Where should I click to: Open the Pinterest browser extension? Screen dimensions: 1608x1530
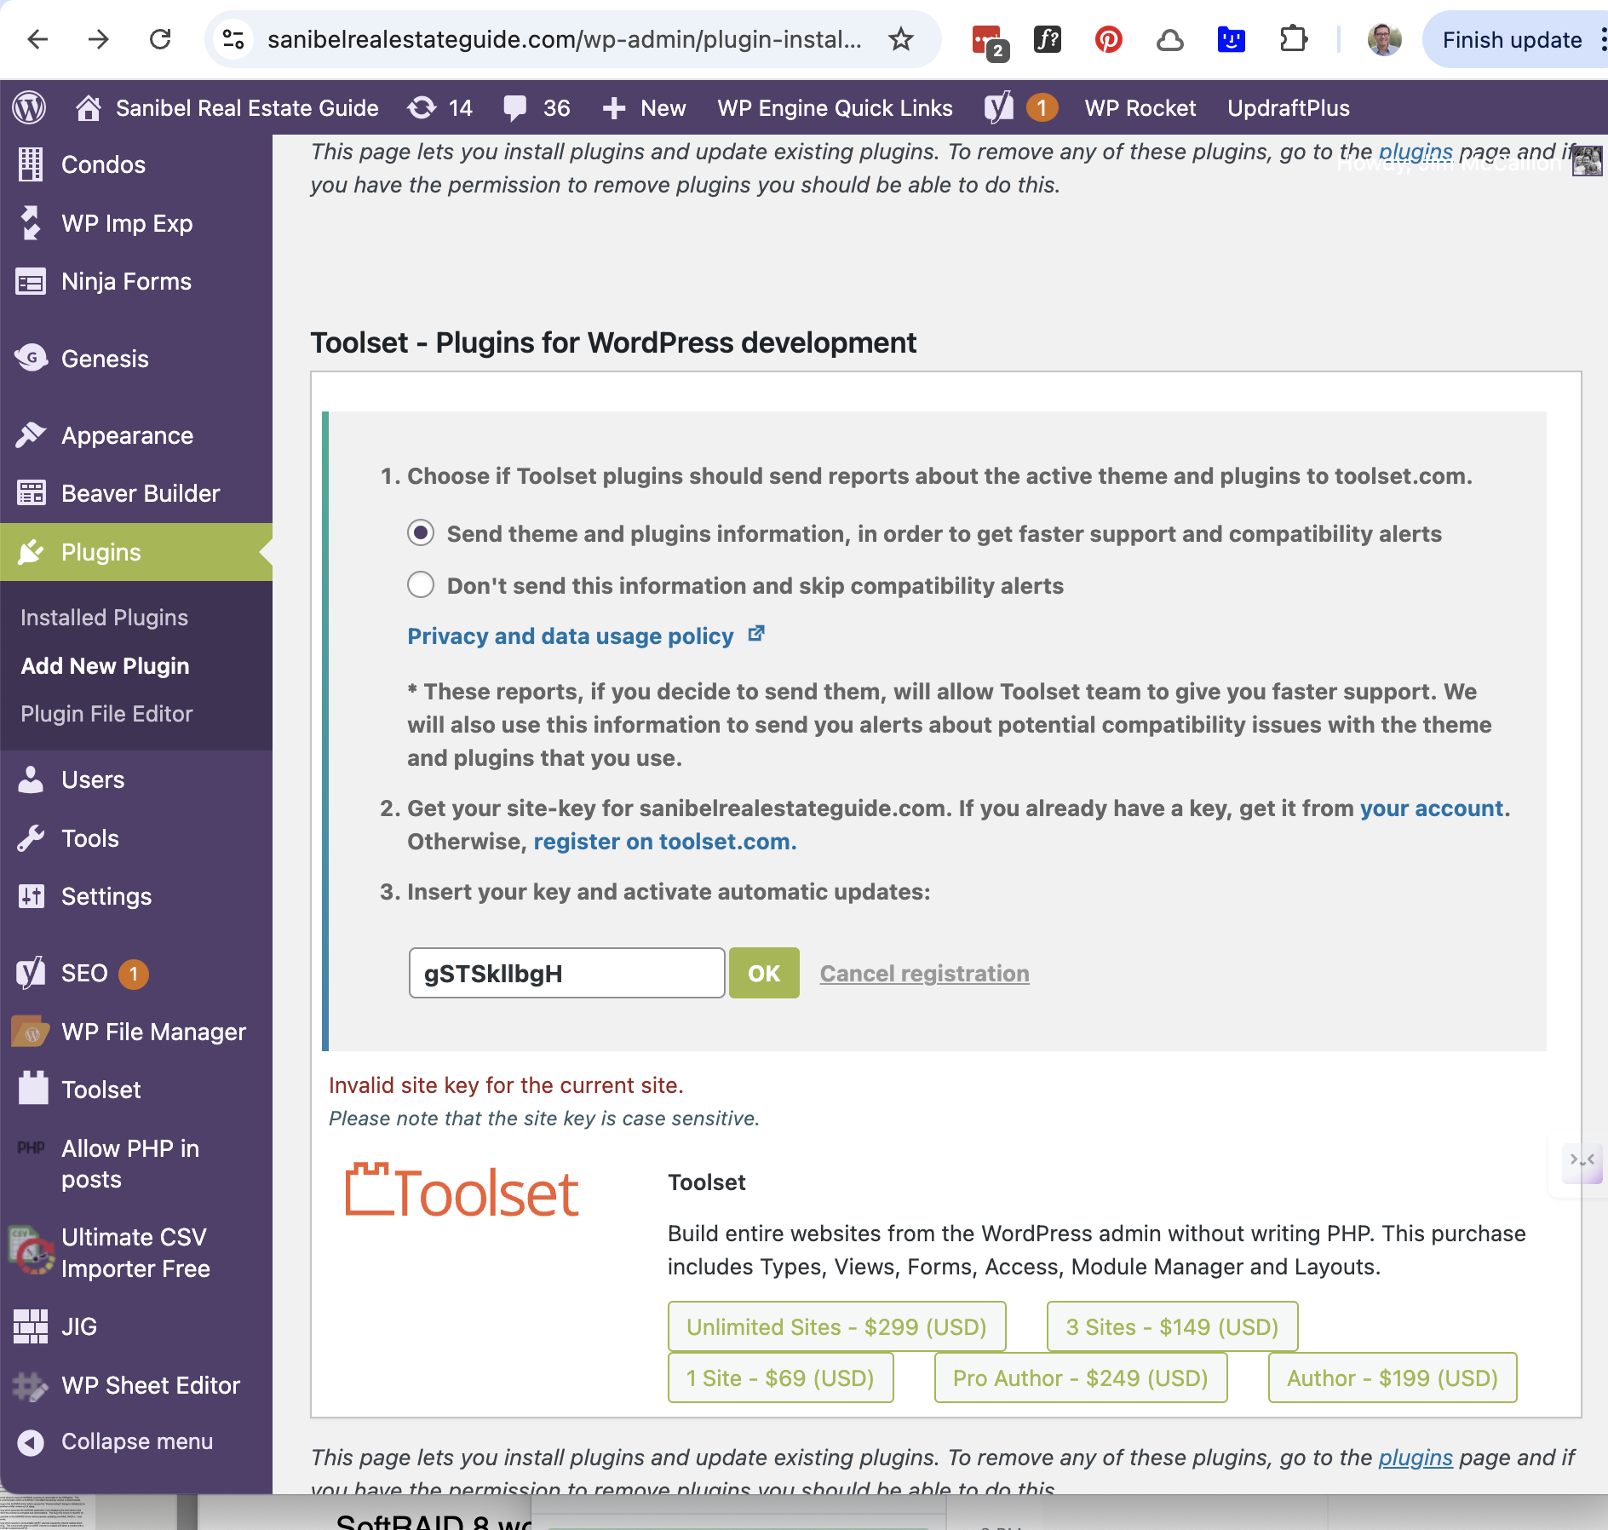tap(1108, 39)
